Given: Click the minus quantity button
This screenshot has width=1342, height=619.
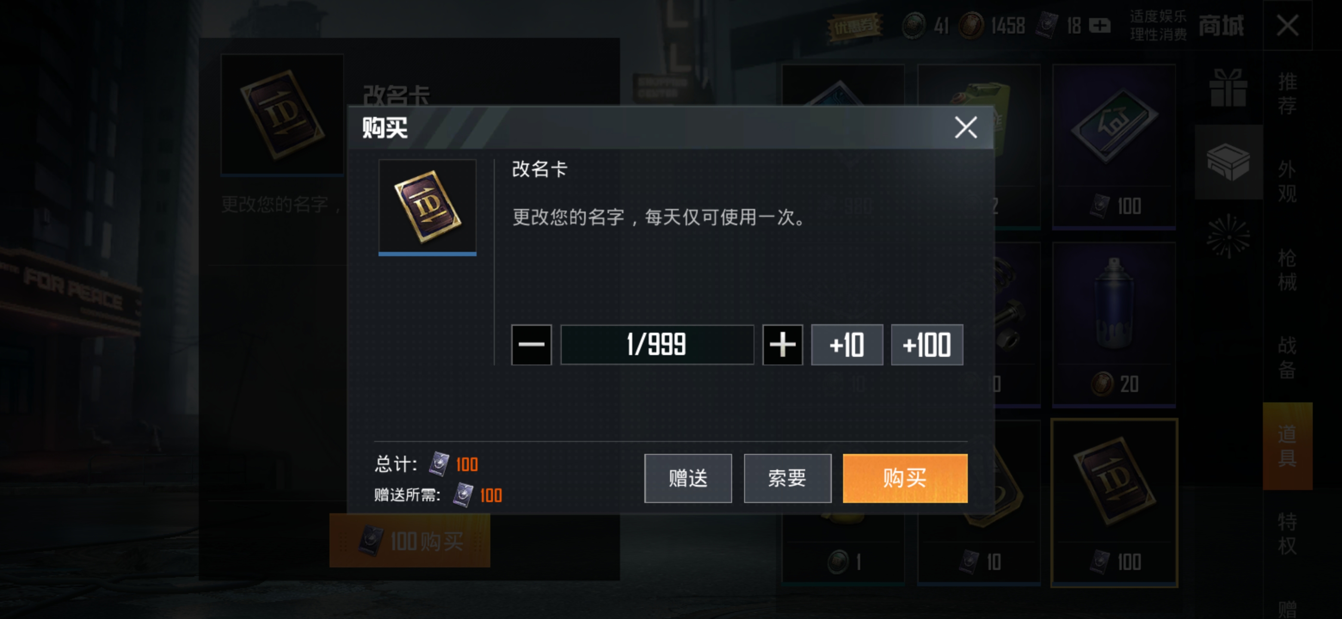Looking at the screenshot, I should pyautogui.click(x=531, y=345).
